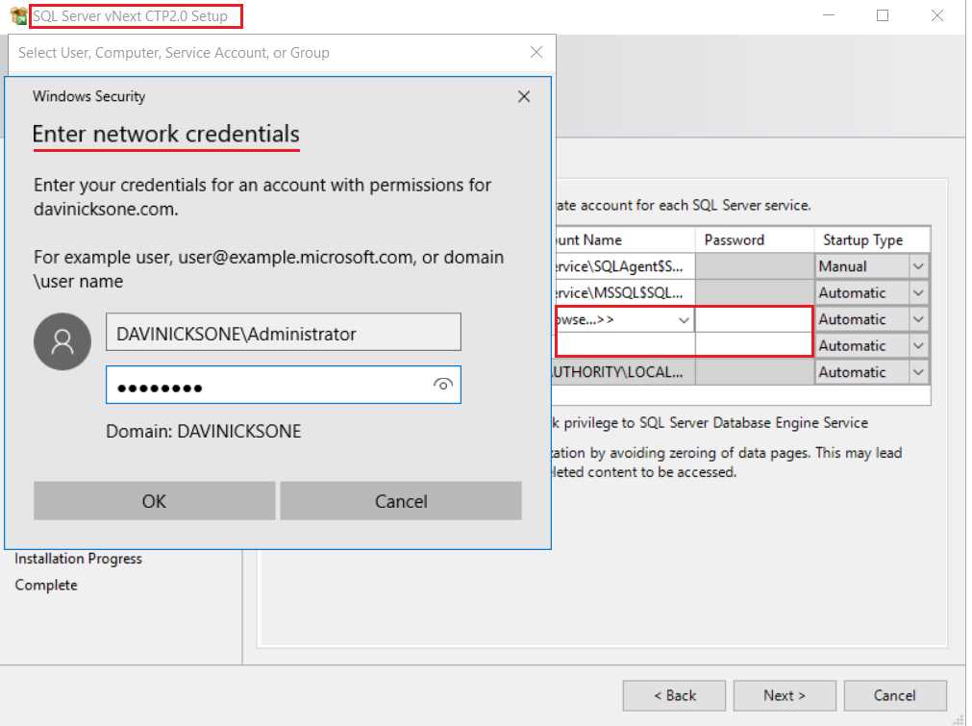
Task: Close the Select User Account or Group dialog
Action: [536, 52]
